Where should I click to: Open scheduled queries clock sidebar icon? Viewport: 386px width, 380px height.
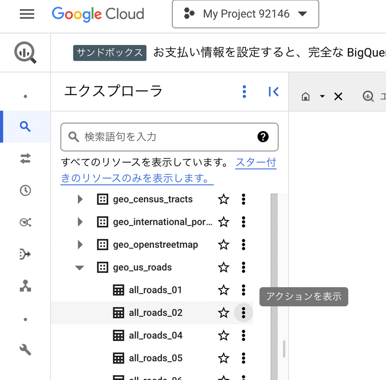pyautogui.click(x=25, y=190)
